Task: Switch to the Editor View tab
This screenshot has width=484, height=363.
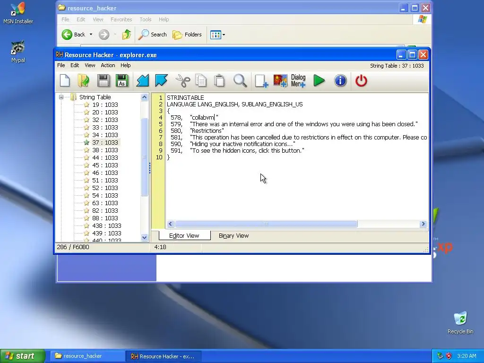Action: click(x=184, y=235)
